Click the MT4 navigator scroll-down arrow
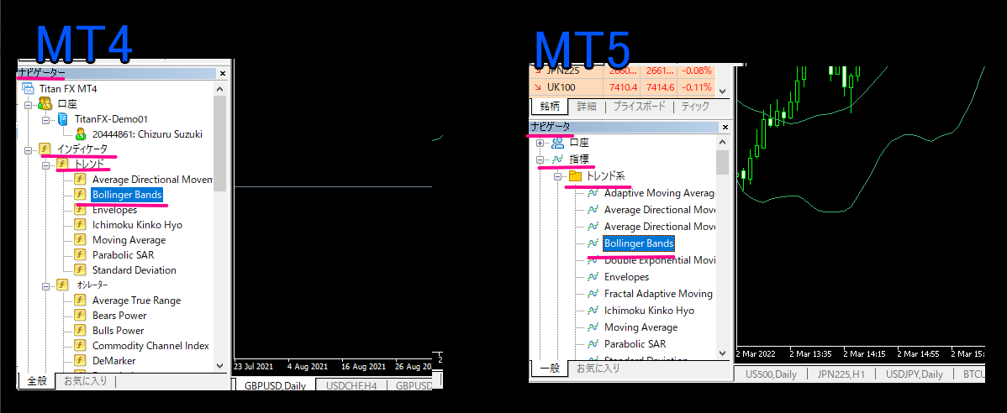The image size is (1007, 413). click(220, 364)
